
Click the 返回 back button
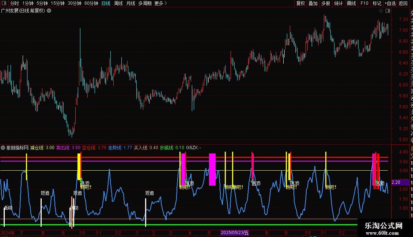[x=403, y=3]
